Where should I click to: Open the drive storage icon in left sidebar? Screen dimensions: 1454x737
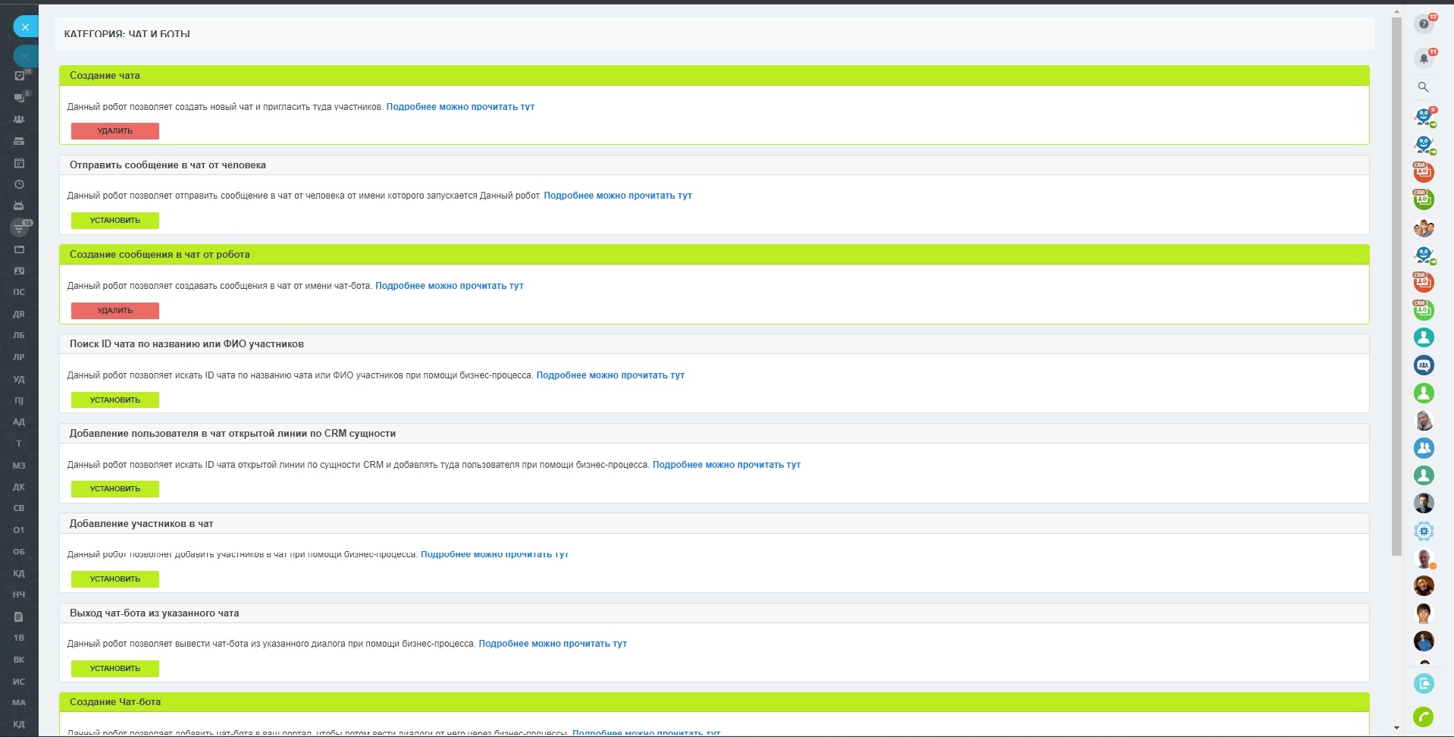20,141
